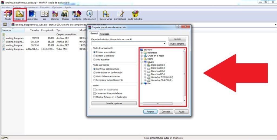The width and height of the screenshot is (277, 140).
Task: Open the Buscar virus scan icon
Action: point(105,15)
